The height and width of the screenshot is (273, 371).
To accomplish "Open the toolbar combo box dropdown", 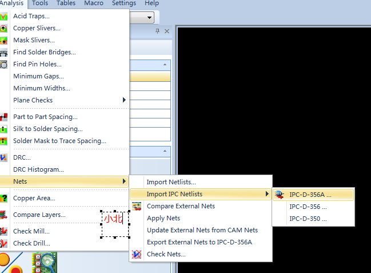I will pos(150,18).
